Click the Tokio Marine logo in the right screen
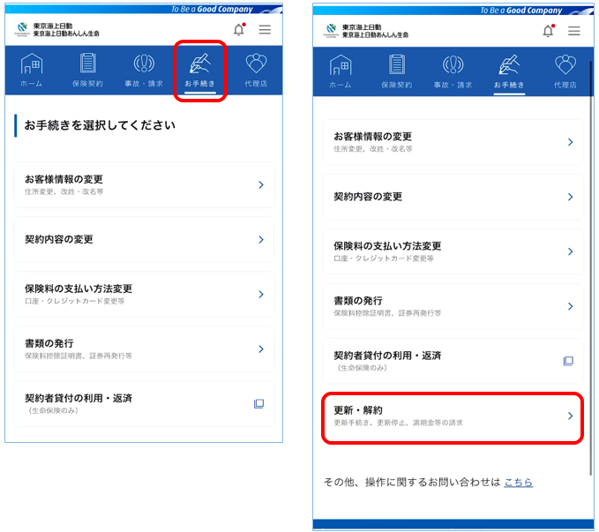Image resolution: width=599 pixels, height=532 pixels. (329, 31)
